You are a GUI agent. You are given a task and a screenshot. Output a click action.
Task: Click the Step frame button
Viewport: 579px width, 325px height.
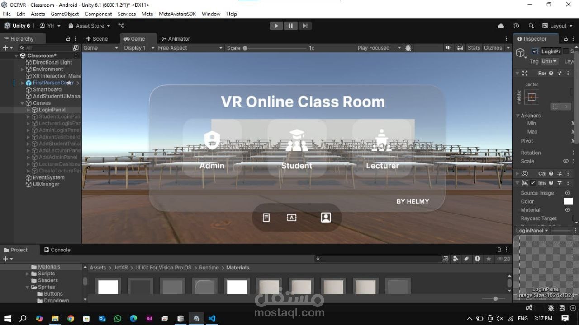[x=305, y=26]
